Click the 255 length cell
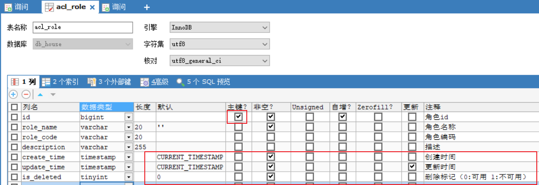Viewport: 539px width, 185px height. click(x=145, y=147)
